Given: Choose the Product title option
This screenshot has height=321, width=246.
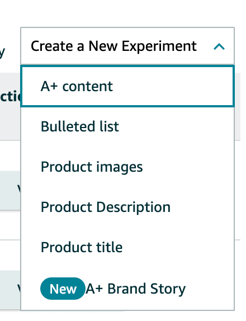Looking at the screenshot, I should 127,247.
